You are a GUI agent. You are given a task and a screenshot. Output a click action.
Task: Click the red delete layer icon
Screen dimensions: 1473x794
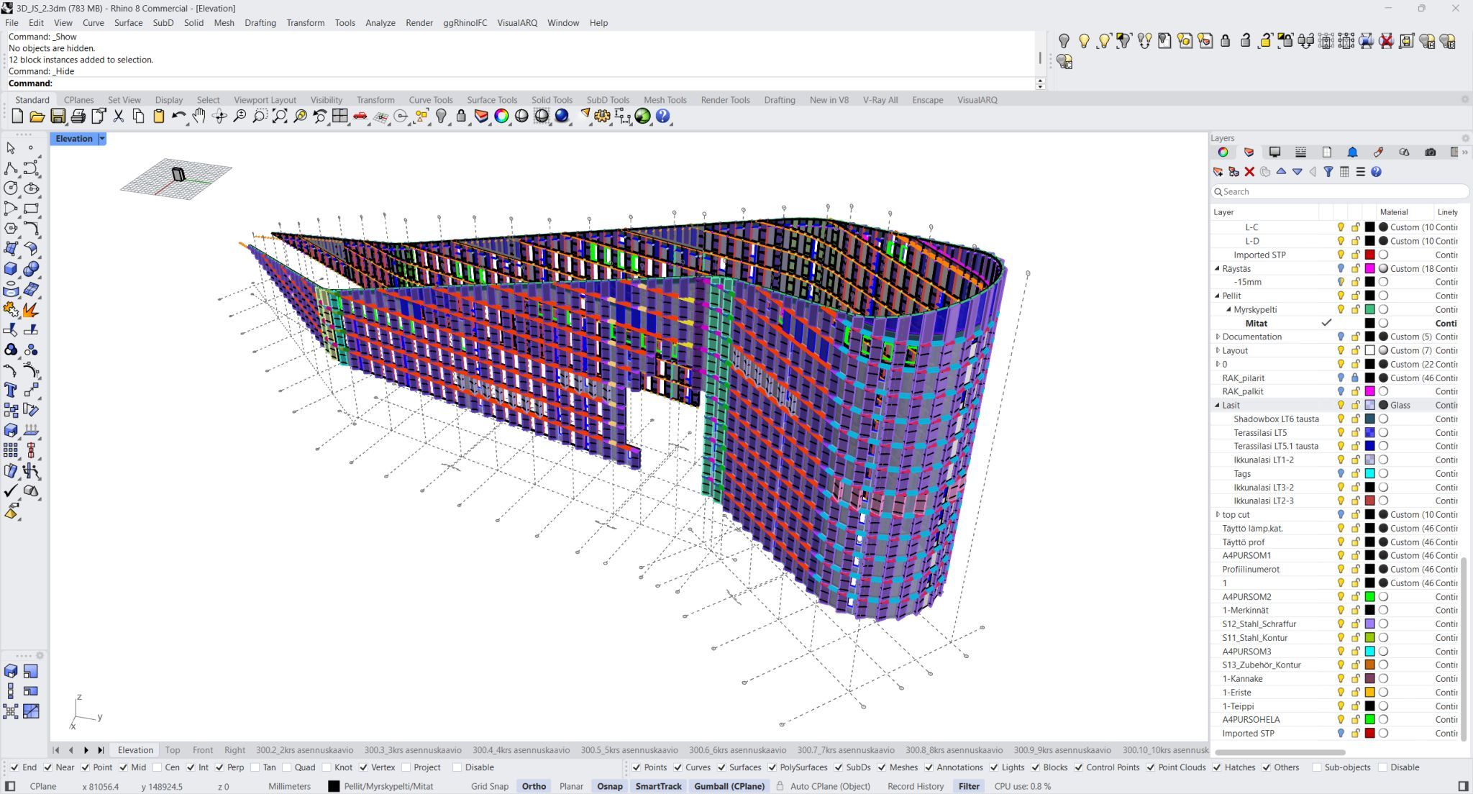click(x=1249, y=172)
